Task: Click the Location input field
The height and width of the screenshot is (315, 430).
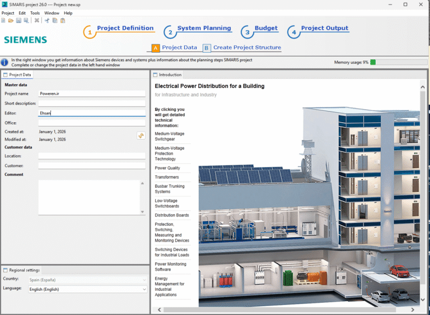Action: tap(92, 156)
